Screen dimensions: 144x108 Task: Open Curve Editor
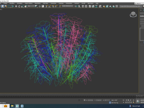point(93,6)
